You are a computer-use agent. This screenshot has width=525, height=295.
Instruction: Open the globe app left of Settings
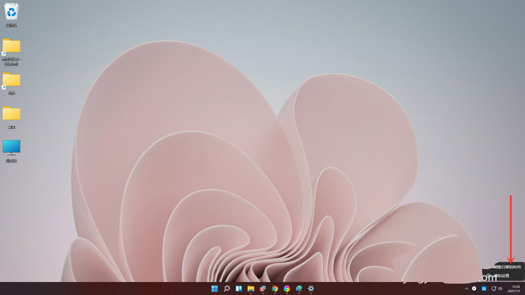click(299, 289)
